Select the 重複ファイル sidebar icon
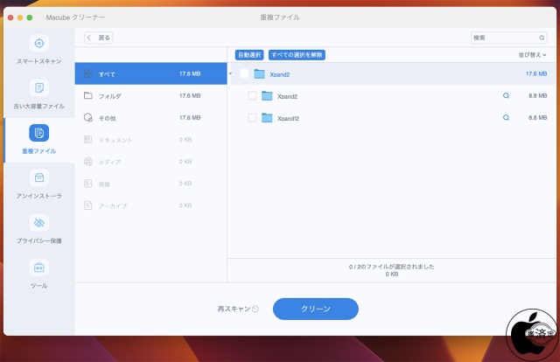This screenshot has width=560, height=362. point(38,133)
